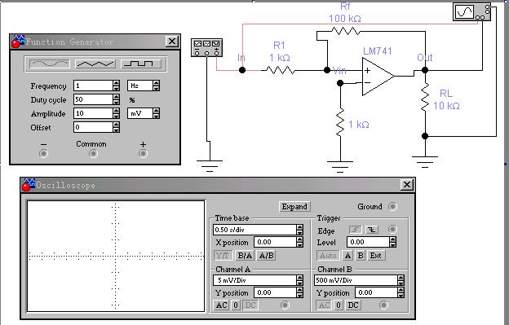The height and width of the screenshot is (325, 509).
Task: Close the Function Generator window
Action: 172,42
